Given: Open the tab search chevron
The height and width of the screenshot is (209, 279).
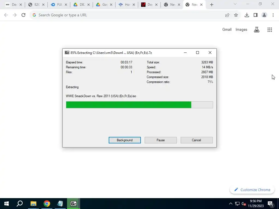Looking at the screenshot, I should pos(235,4).
